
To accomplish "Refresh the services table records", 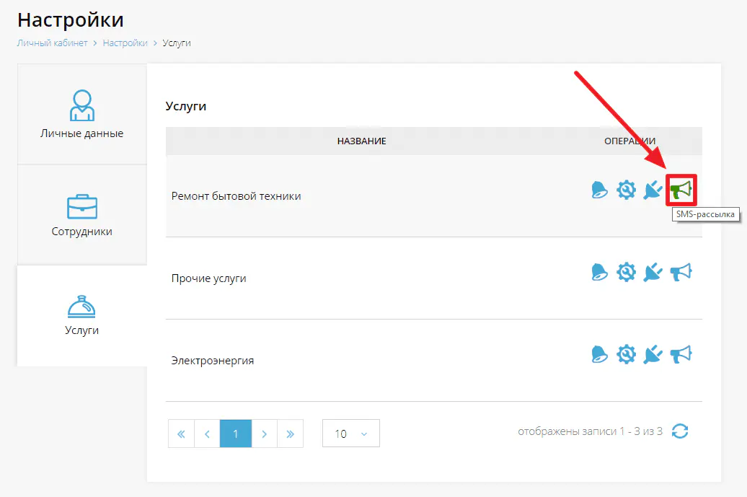I will pos(680,431).
